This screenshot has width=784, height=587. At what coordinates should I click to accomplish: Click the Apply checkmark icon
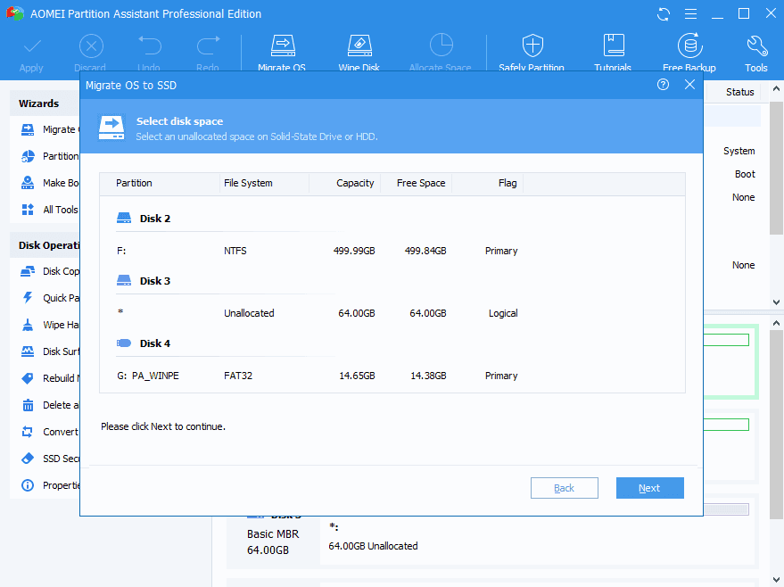[x=31, y=46]
